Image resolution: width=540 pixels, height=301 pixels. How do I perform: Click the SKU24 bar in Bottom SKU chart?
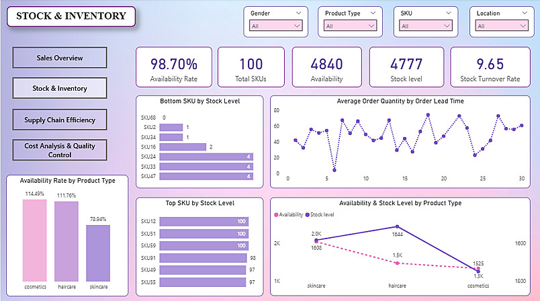pos(206,157)
